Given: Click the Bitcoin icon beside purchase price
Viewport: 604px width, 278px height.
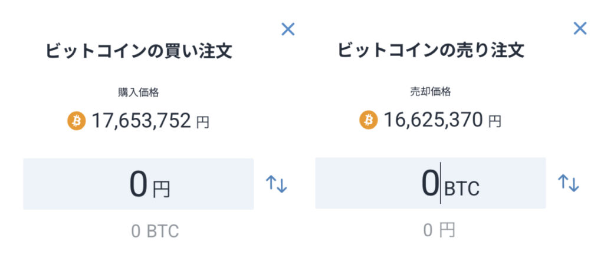Looking at the screenshot, I should pyautogui.click(x=77, y=121).
